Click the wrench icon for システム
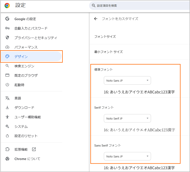 pyautogui.click(x=7, y=126)
